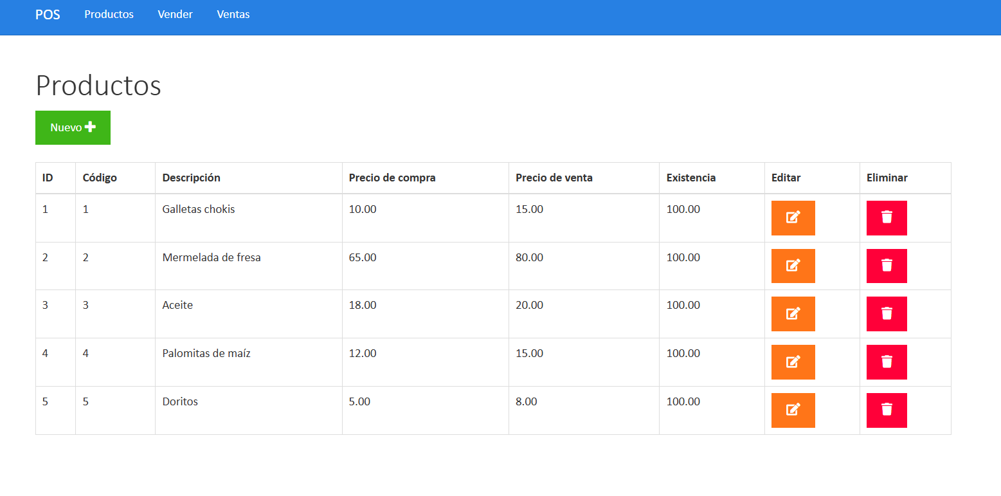This screenshot has width=1001, height=496.
Task: Delete the Galletas chokis product
Action: pos(887,217)
